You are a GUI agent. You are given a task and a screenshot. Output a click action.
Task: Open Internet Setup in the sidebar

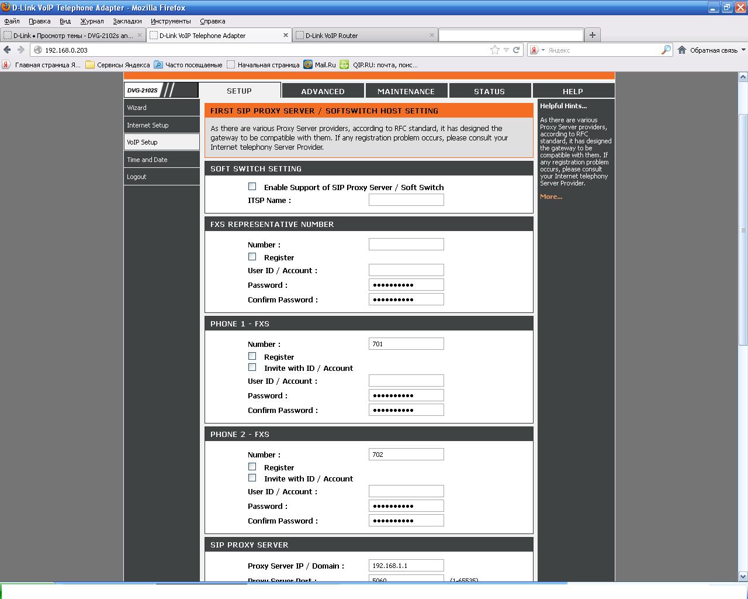point(148,125)
